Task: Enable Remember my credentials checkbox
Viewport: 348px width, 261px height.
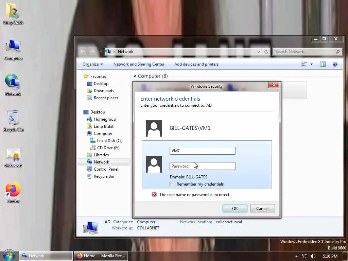Action: (172, 184)
